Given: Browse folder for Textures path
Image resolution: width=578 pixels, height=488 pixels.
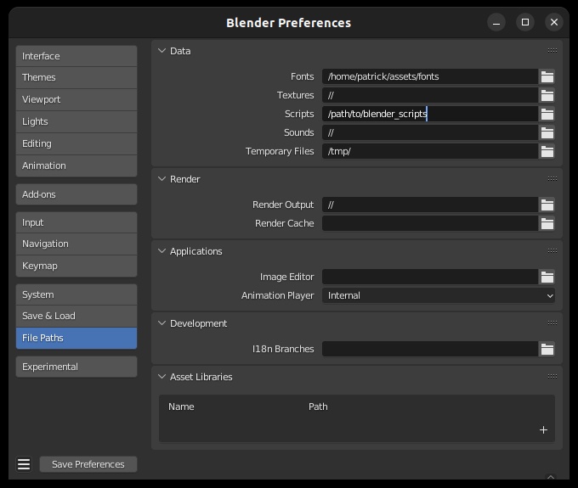Looking at the screenshot, I should coord(547,95).
